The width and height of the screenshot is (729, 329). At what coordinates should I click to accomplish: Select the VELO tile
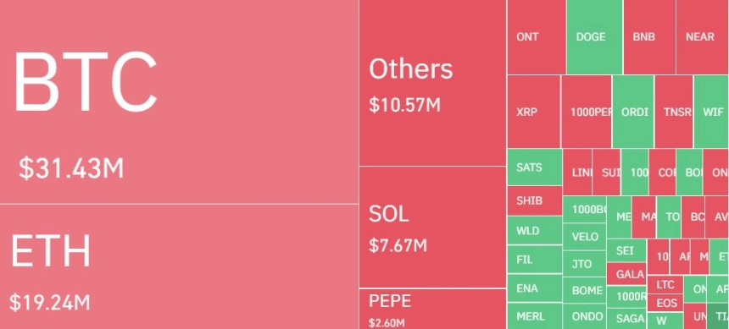point(584,237)
